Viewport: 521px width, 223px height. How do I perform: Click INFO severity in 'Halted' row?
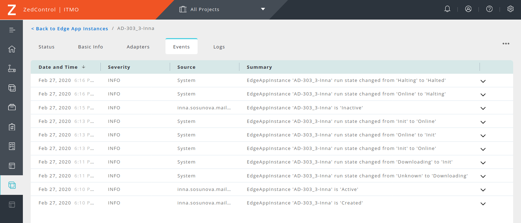pyautogui.click(x=114, y=81)
